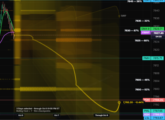165x120 pixels.
Task: Click the projection endpoint circle marker
Action: coord(119,102)
